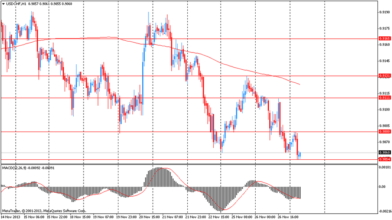Screen dimensions: 392x220
Task: Click the red 0.9165 price level tag
Action: pyautogui.click(x=384, y=39)
